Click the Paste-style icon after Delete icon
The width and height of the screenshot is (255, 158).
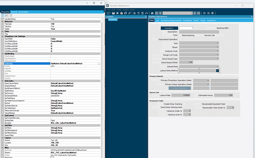[x=122, y=13]
